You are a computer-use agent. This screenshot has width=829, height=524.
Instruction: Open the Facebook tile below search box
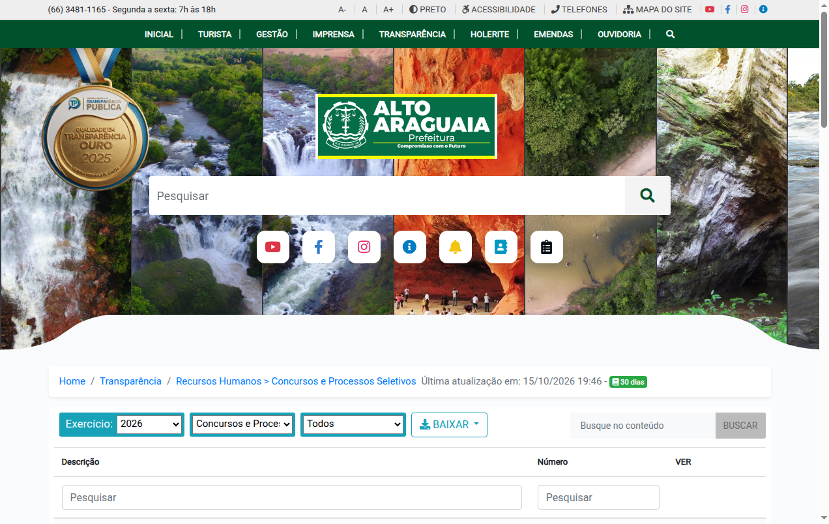(x=319, y=247)
